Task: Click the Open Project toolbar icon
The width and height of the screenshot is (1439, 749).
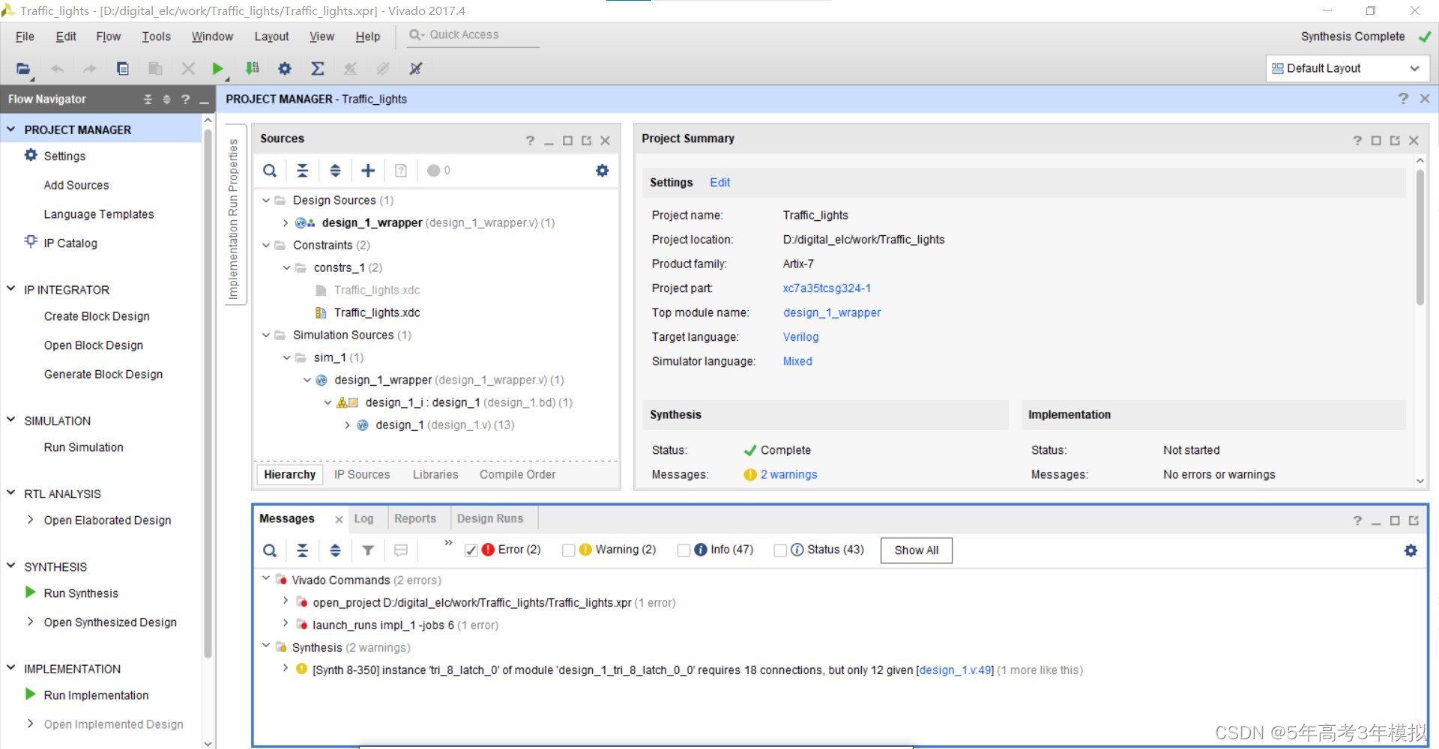Action: coord(23,68)
